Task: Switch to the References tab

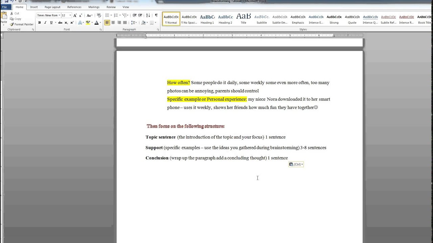Action: coord(74,7)
